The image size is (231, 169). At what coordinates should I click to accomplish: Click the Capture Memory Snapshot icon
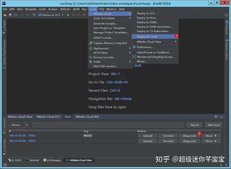tap(91, 43)
